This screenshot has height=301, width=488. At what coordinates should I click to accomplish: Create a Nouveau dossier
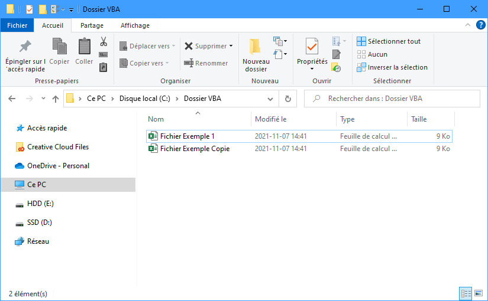256,55
